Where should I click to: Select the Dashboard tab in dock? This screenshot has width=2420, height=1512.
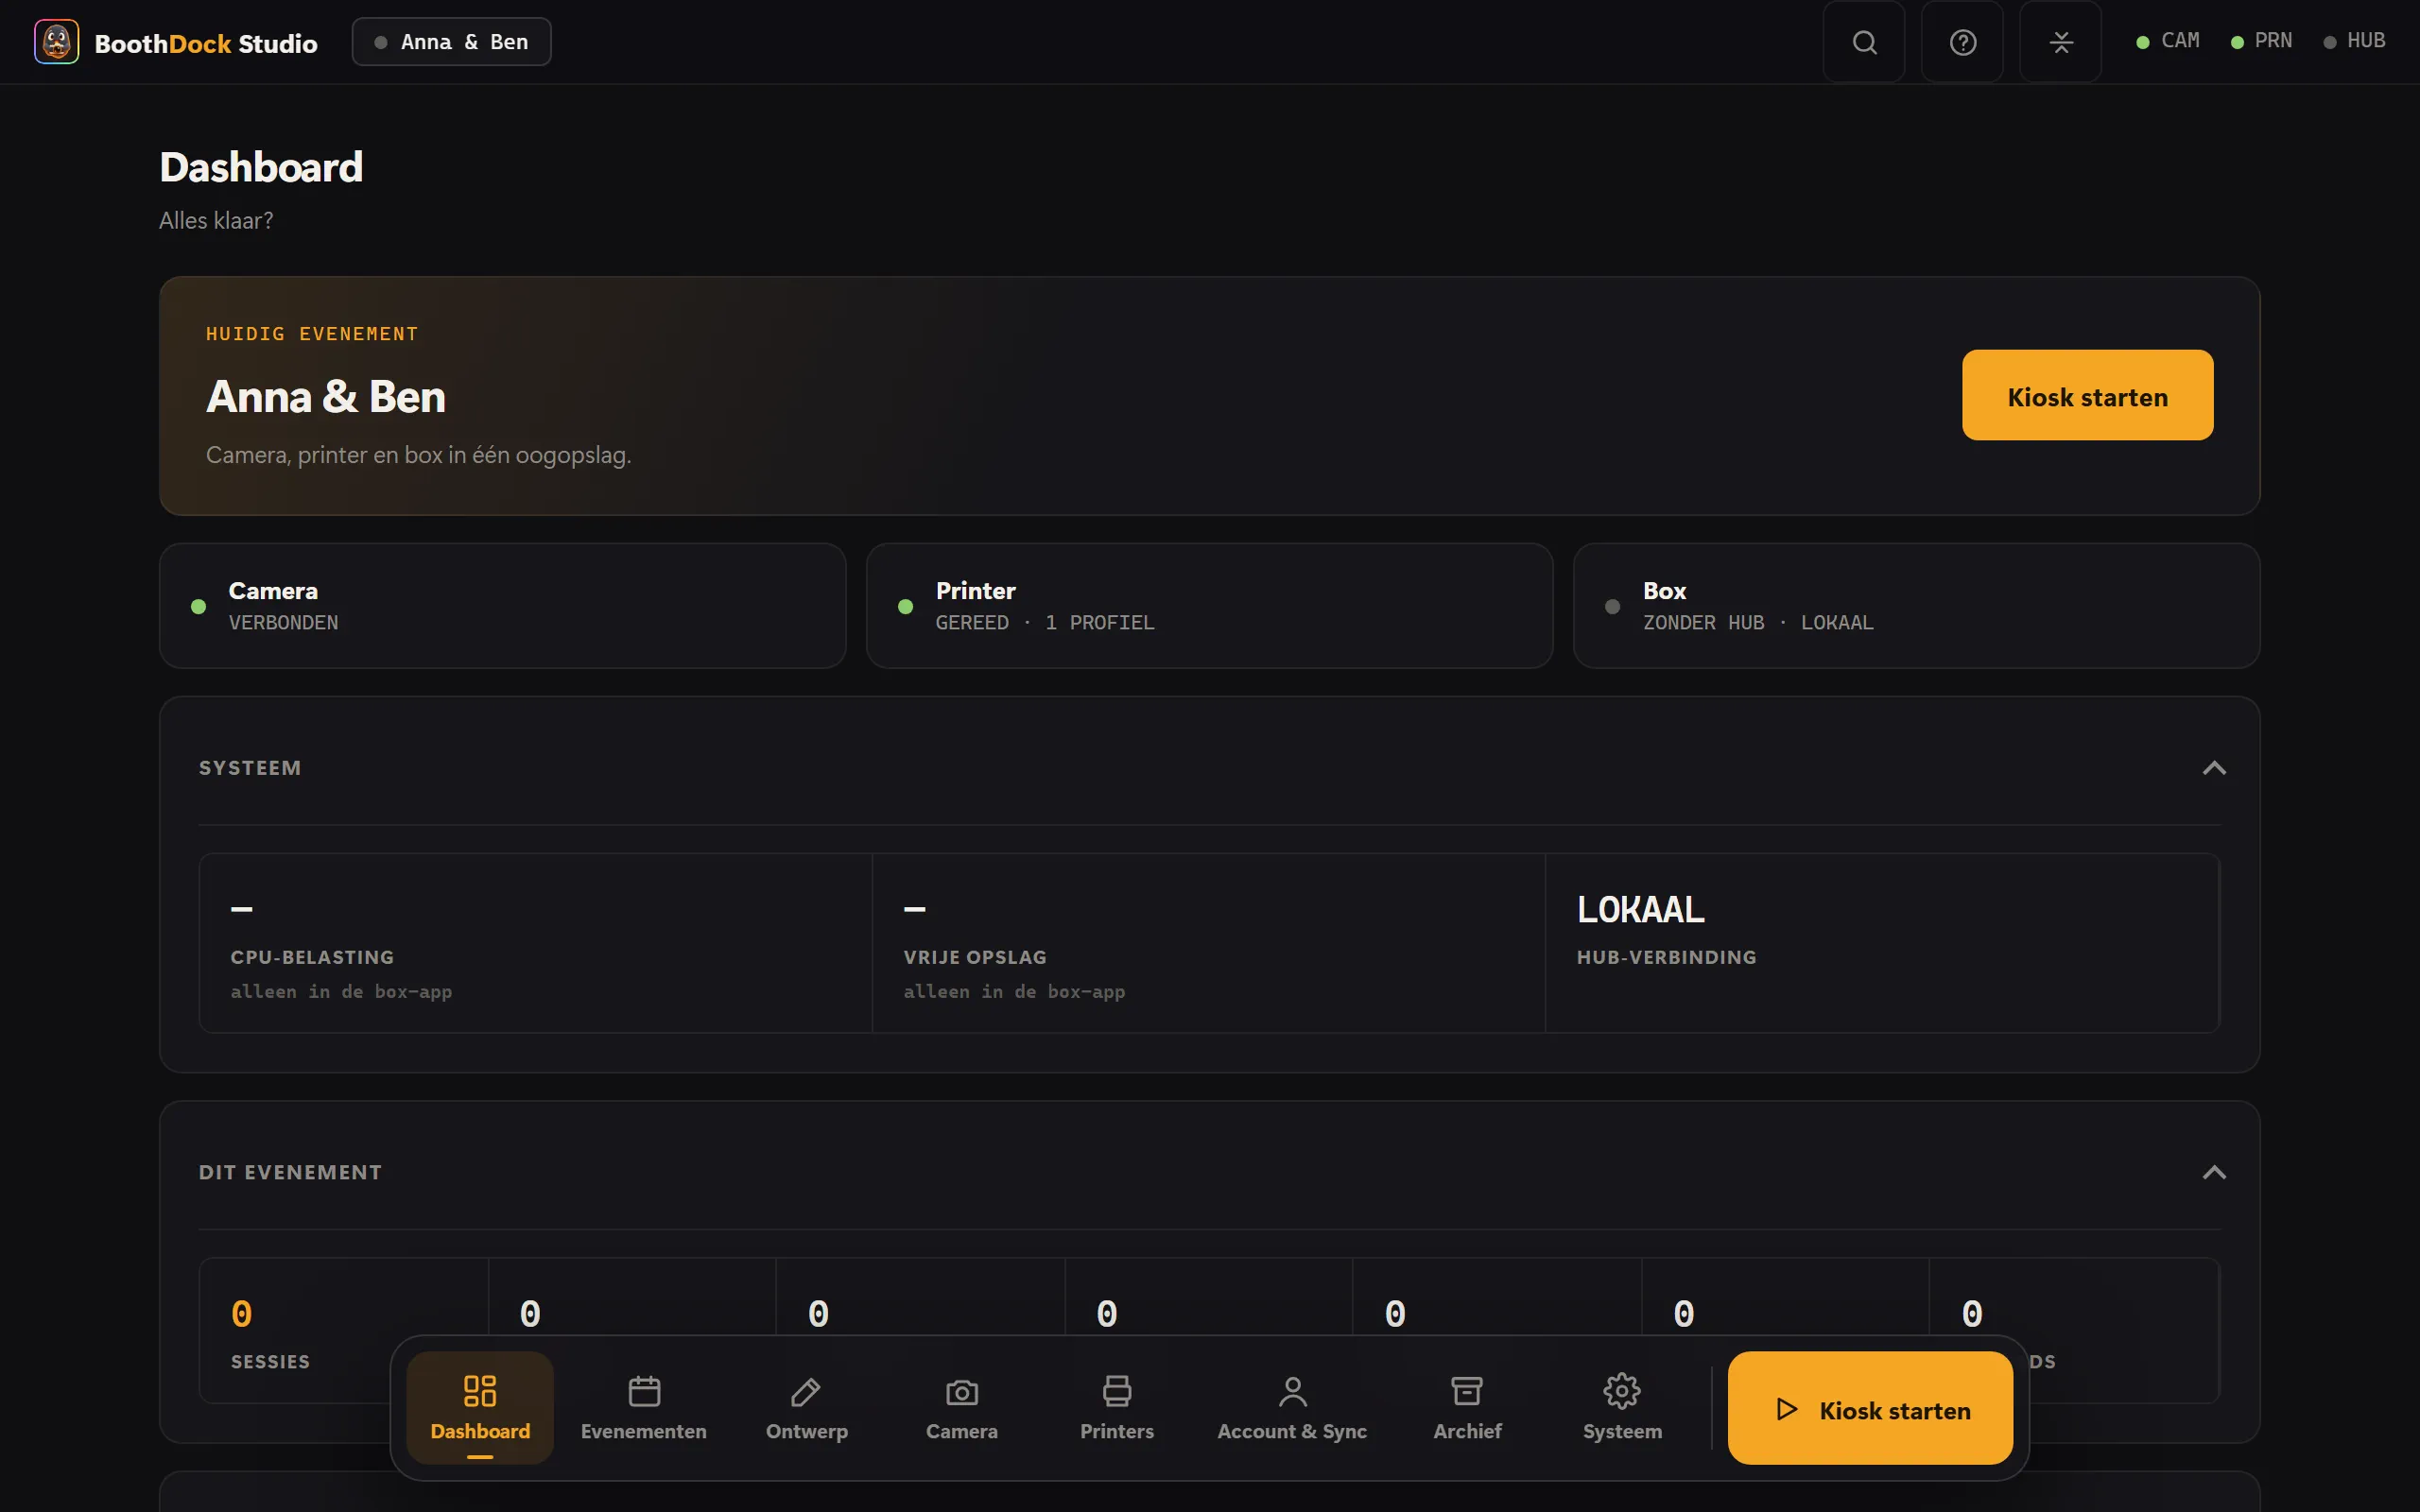pos(480,1408)
